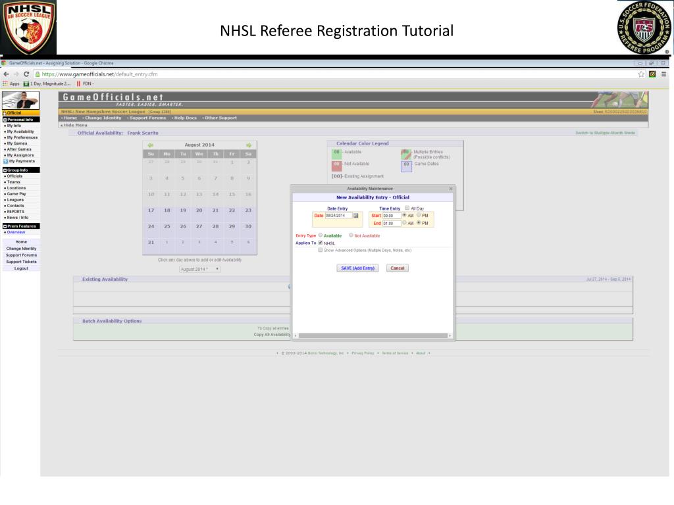Open the Overview link under Prem Features
The height and width of the screenshot is (505, 674).
coord(16,232)
